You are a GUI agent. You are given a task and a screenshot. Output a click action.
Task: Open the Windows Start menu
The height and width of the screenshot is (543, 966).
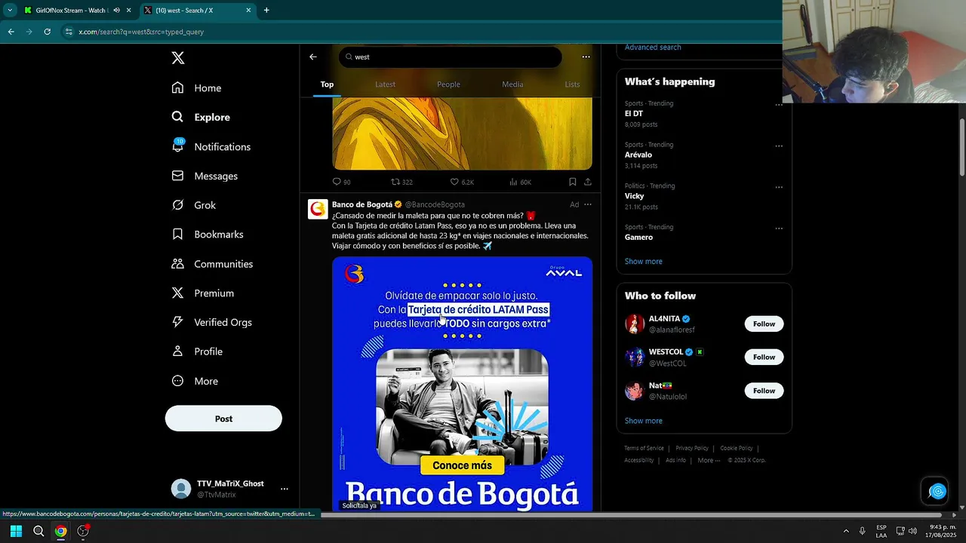pos(16,531)
